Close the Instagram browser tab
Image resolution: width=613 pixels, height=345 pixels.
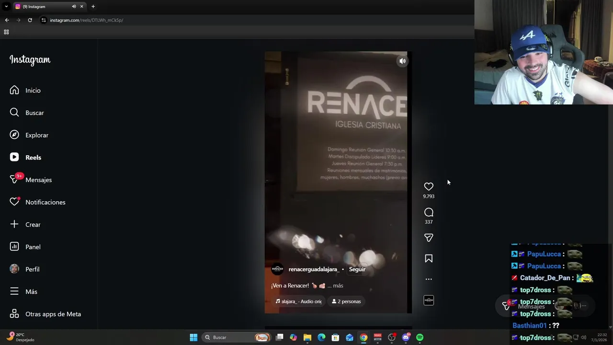point(81,7)
